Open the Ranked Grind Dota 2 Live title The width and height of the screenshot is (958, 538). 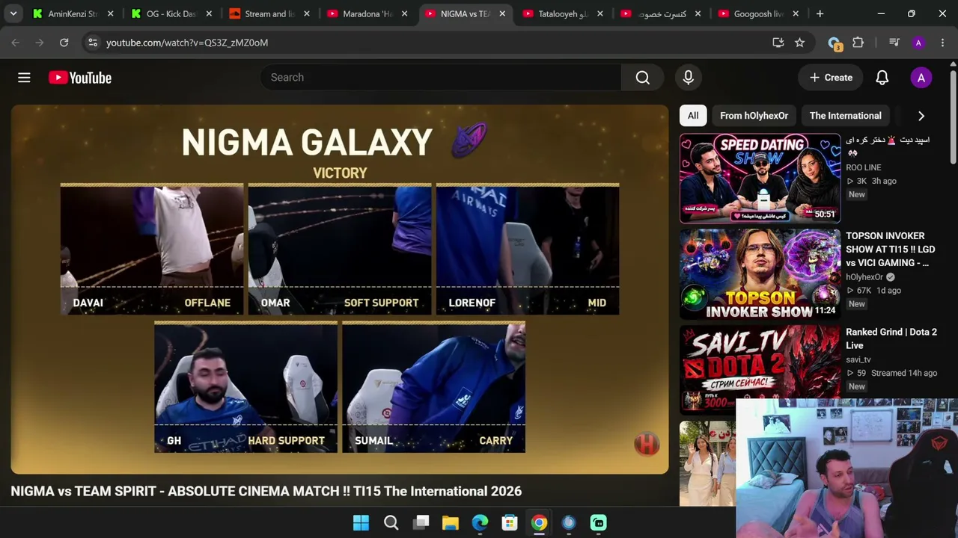tap(891, 338)
